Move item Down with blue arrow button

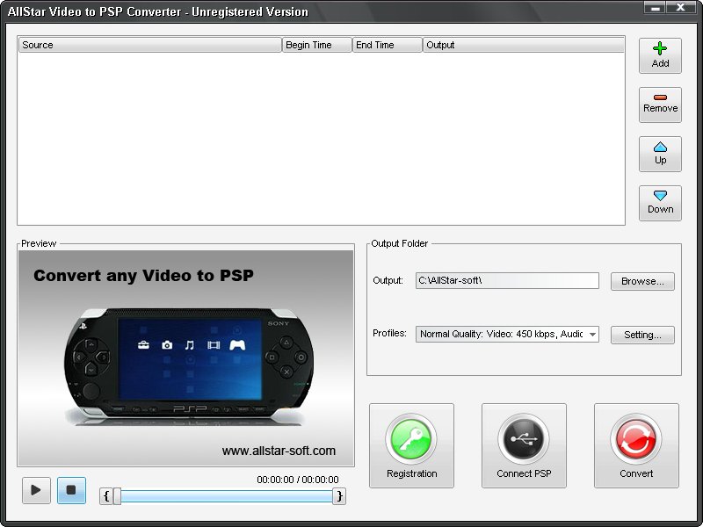(x=660, y=204)
